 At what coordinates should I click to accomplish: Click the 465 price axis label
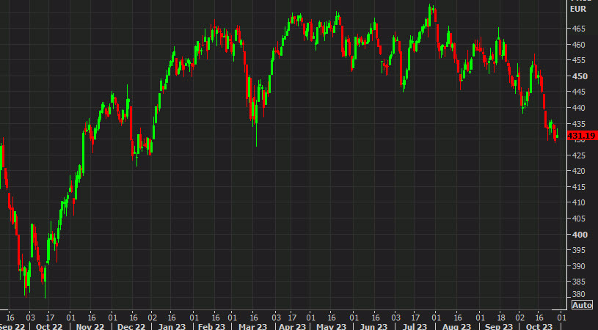[578, 29]
